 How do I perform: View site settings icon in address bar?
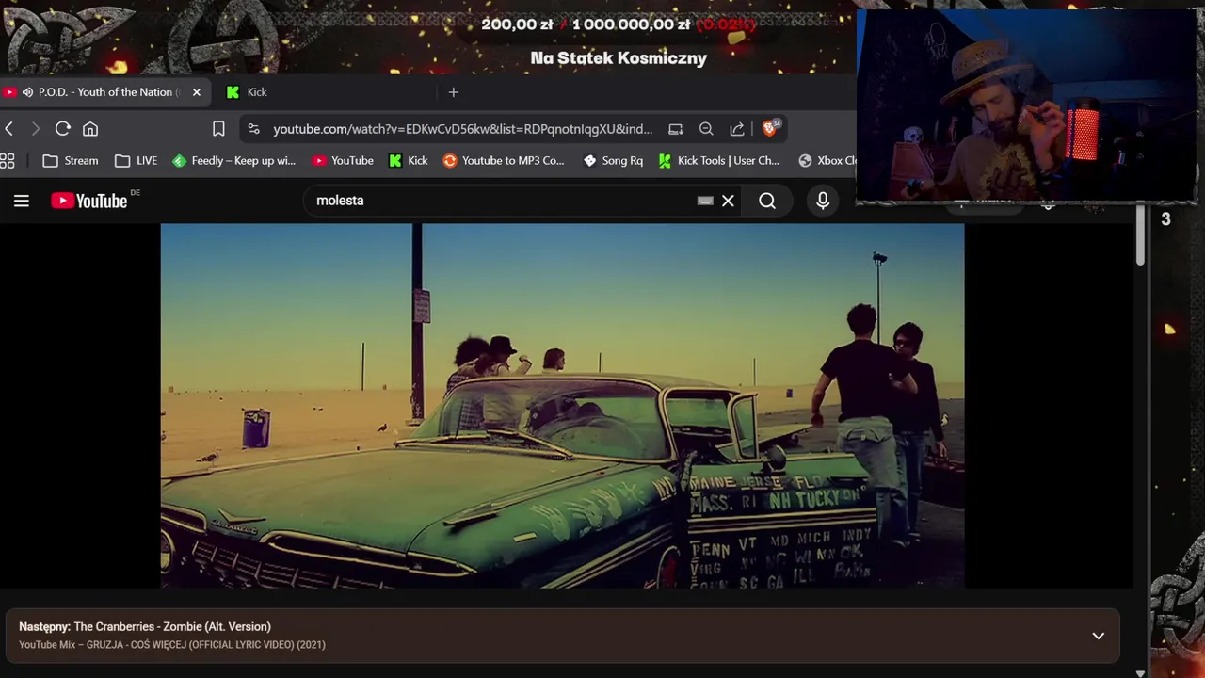coord(253,129)
